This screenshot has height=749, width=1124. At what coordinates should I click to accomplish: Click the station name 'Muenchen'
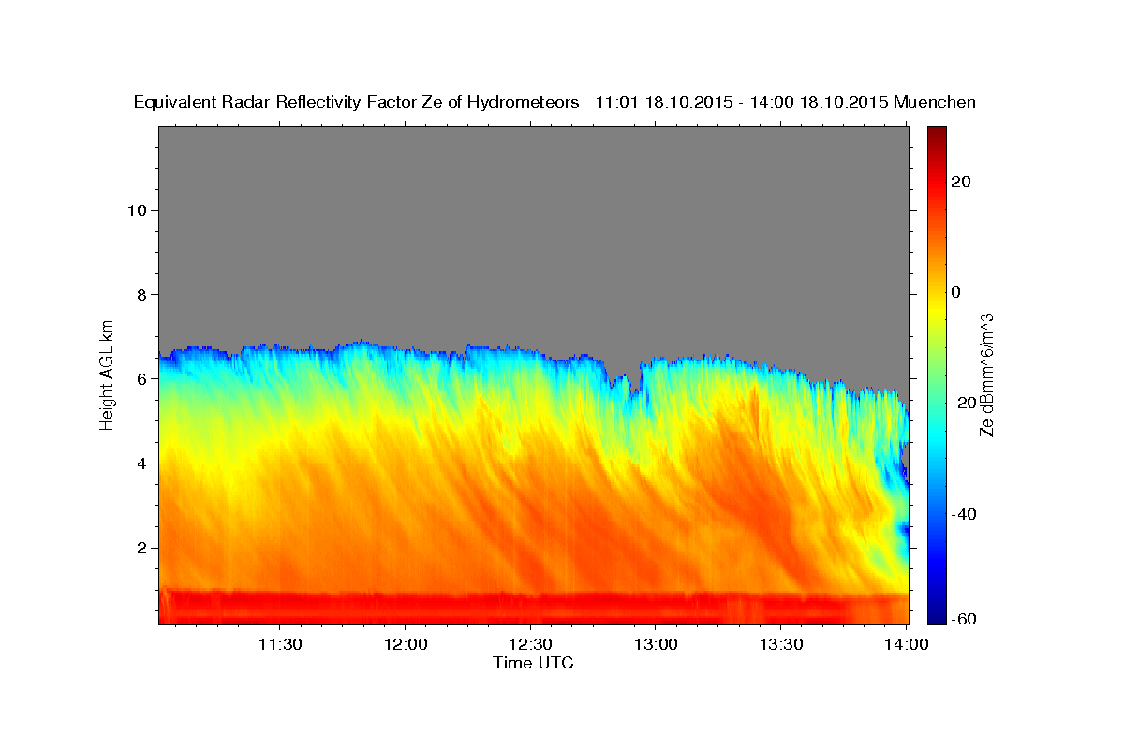[x=935, y=103]
